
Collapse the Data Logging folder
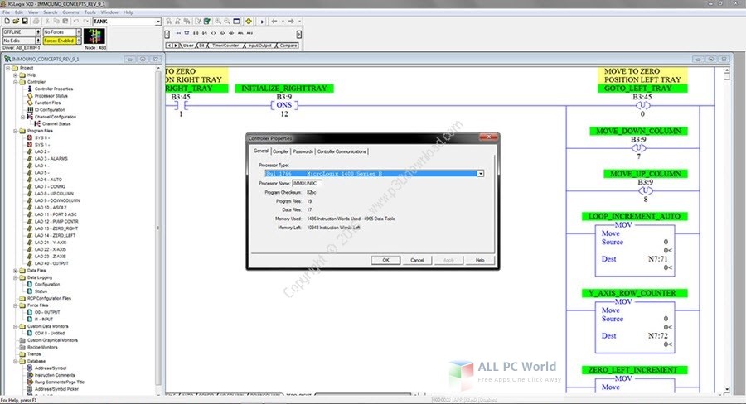coord(15,277)
